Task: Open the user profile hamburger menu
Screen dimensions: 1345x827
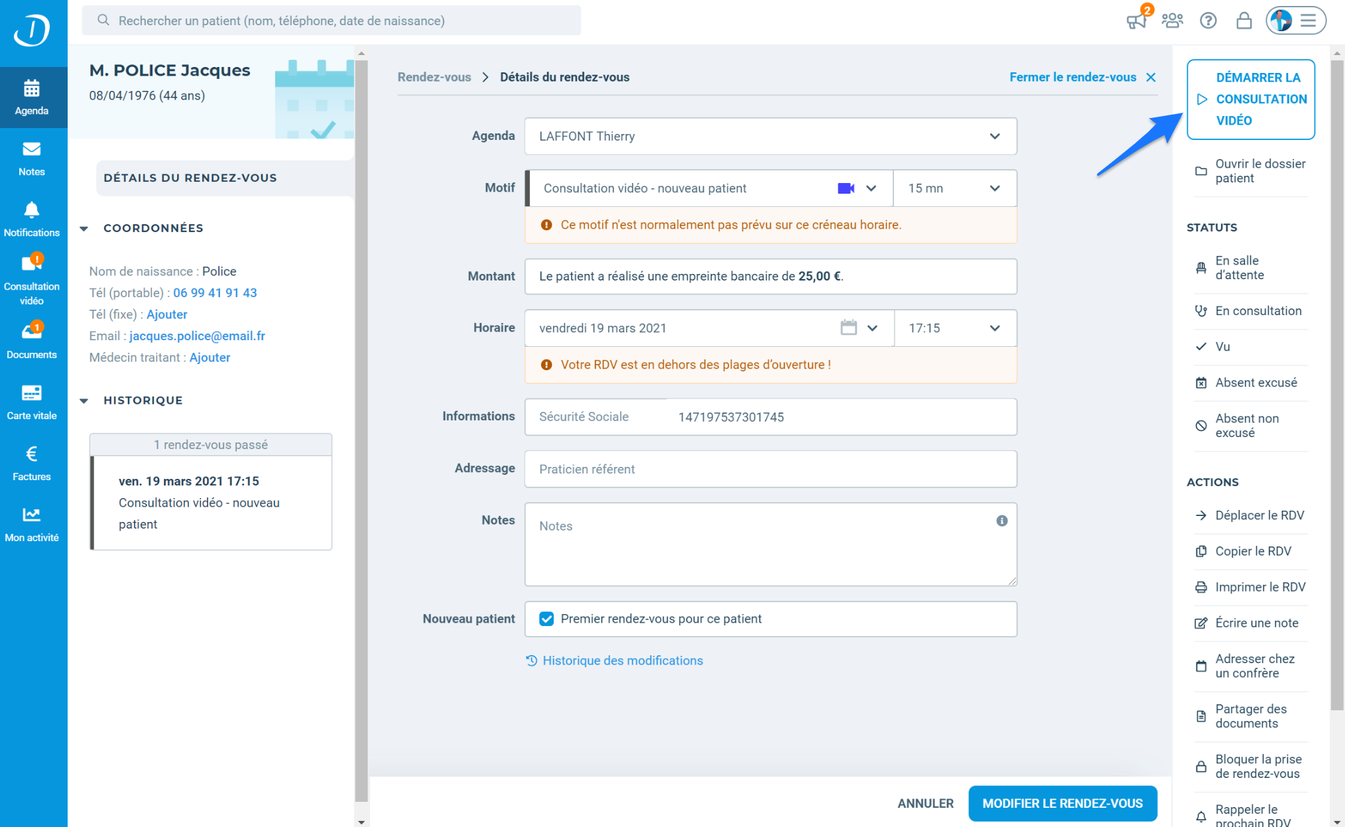Action: 1308,21
